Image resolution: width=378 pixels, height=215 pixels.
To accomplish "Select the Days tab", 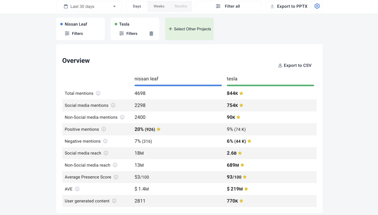I will pyautogui.click(x=137, y=6).
